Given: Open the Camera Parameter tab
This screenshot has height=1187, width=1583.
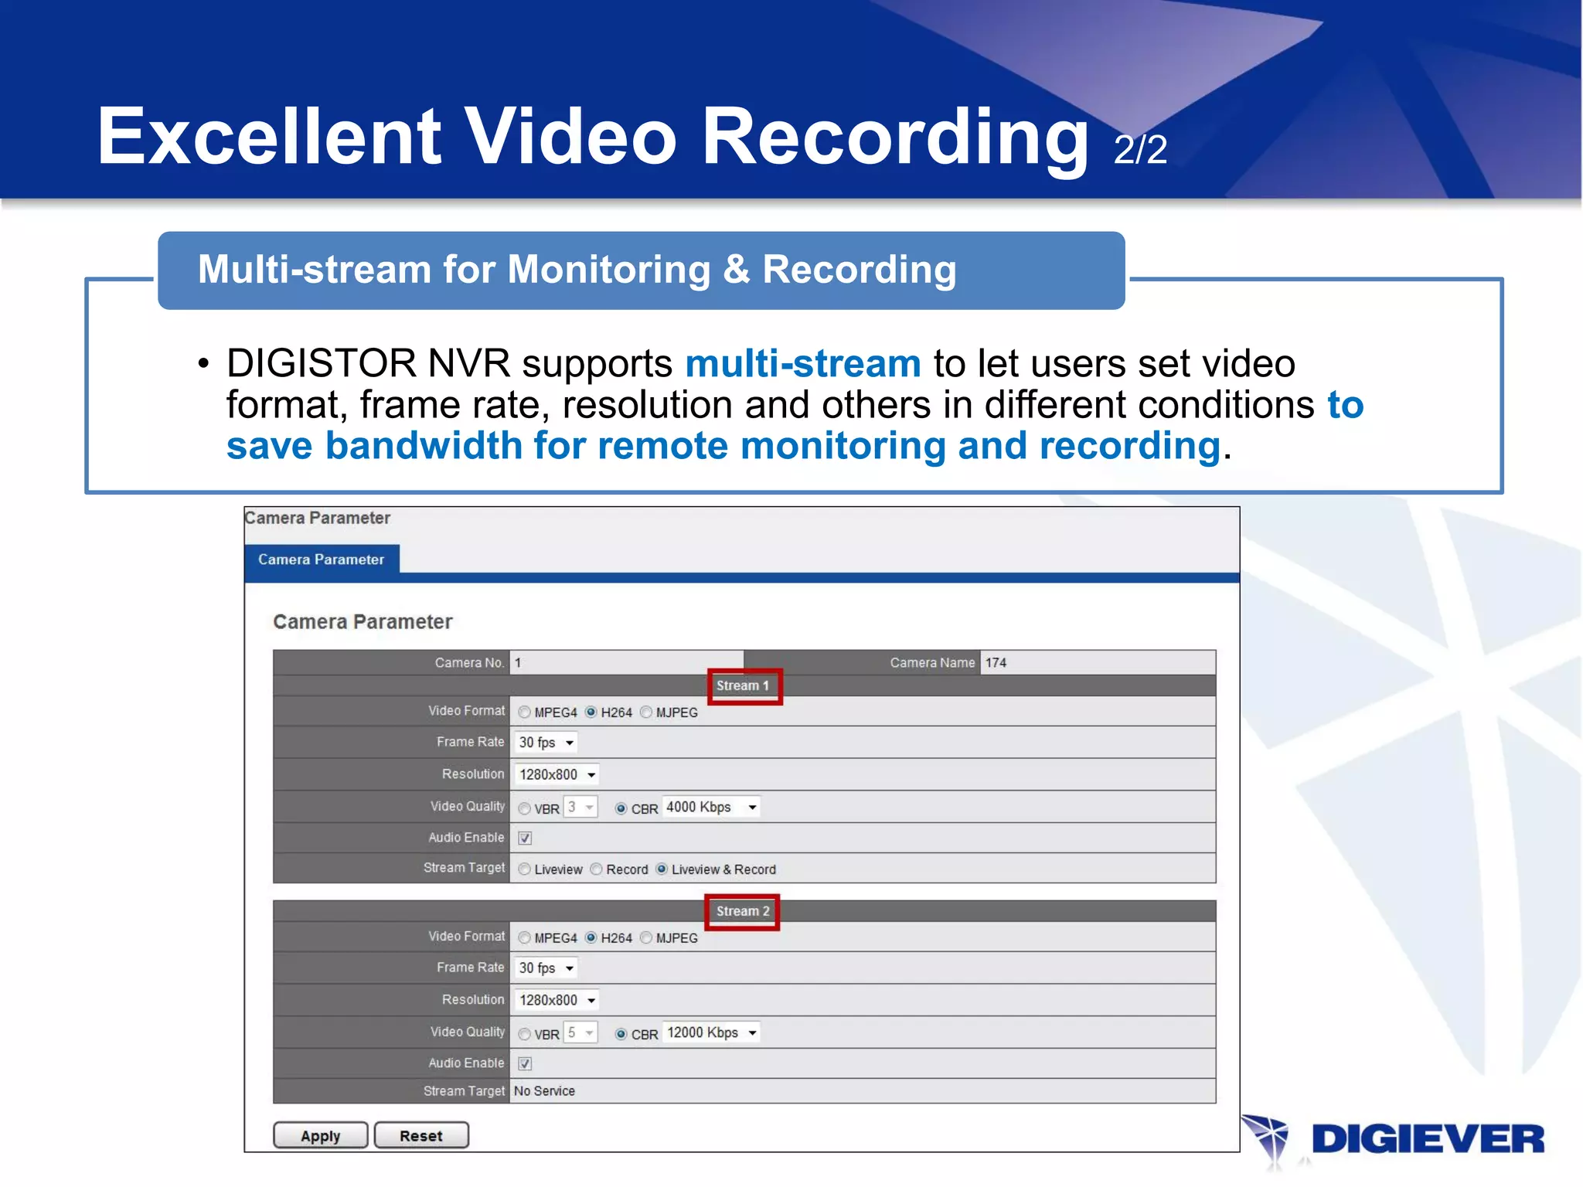Looking at the screenshot, I should [x=322, y=559].
